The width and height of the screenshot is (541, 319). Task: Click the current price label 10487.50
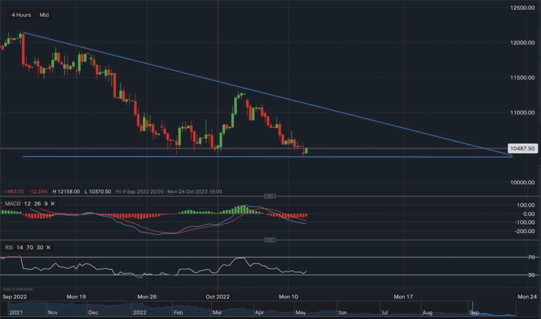[x=523, y=148]
